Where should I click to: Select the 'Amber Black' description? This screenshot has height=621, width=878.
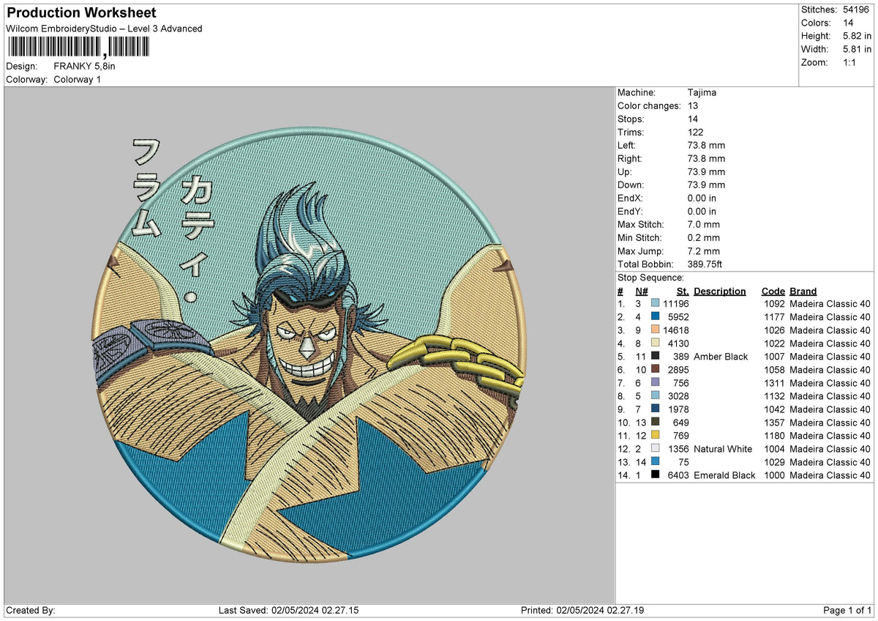click(721, 357)
